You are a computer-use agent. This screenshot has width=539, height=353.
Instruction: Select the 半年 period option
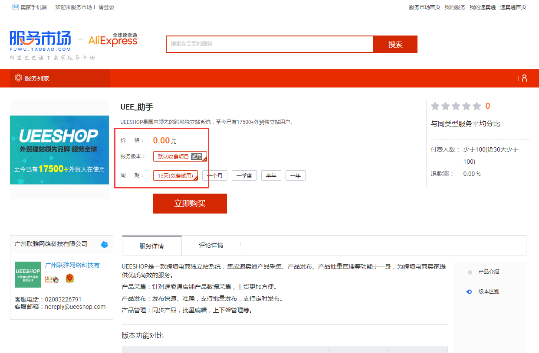pyautogui.click(x=271, y=175)
